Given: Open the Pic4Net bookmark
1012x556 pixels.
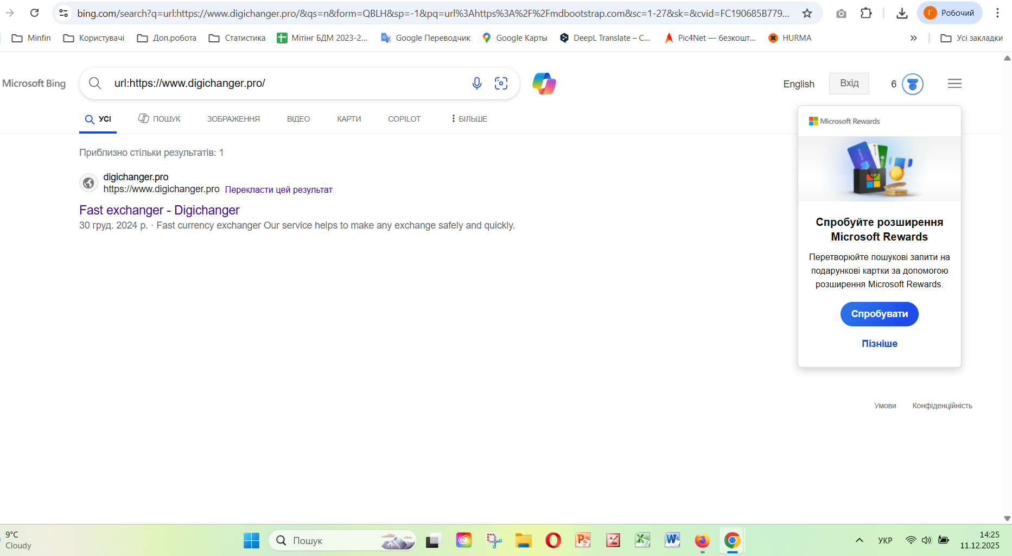Looking at the screenshot, I should 710,38.
